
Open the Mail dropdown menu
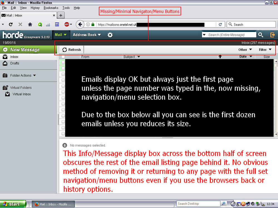coord(61,35)
